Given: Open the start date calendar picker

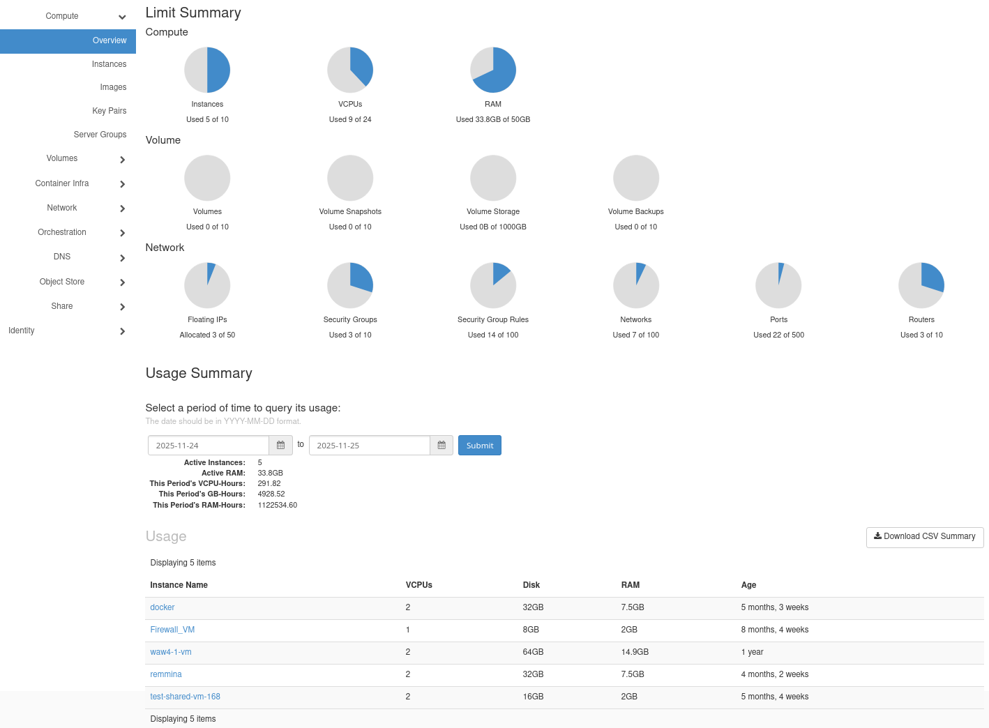Looking at the screenshot, I should [x=280, y=446].
